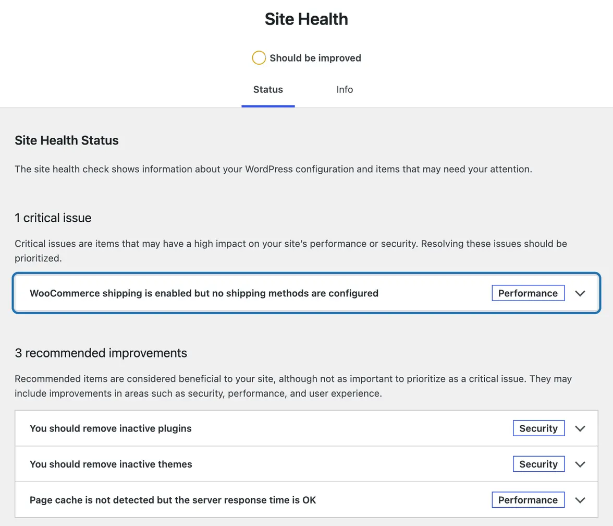The height and width of the screenshot is (526, 613).
Task: Click the Site Health Status heading
Action: click(67, 140)
